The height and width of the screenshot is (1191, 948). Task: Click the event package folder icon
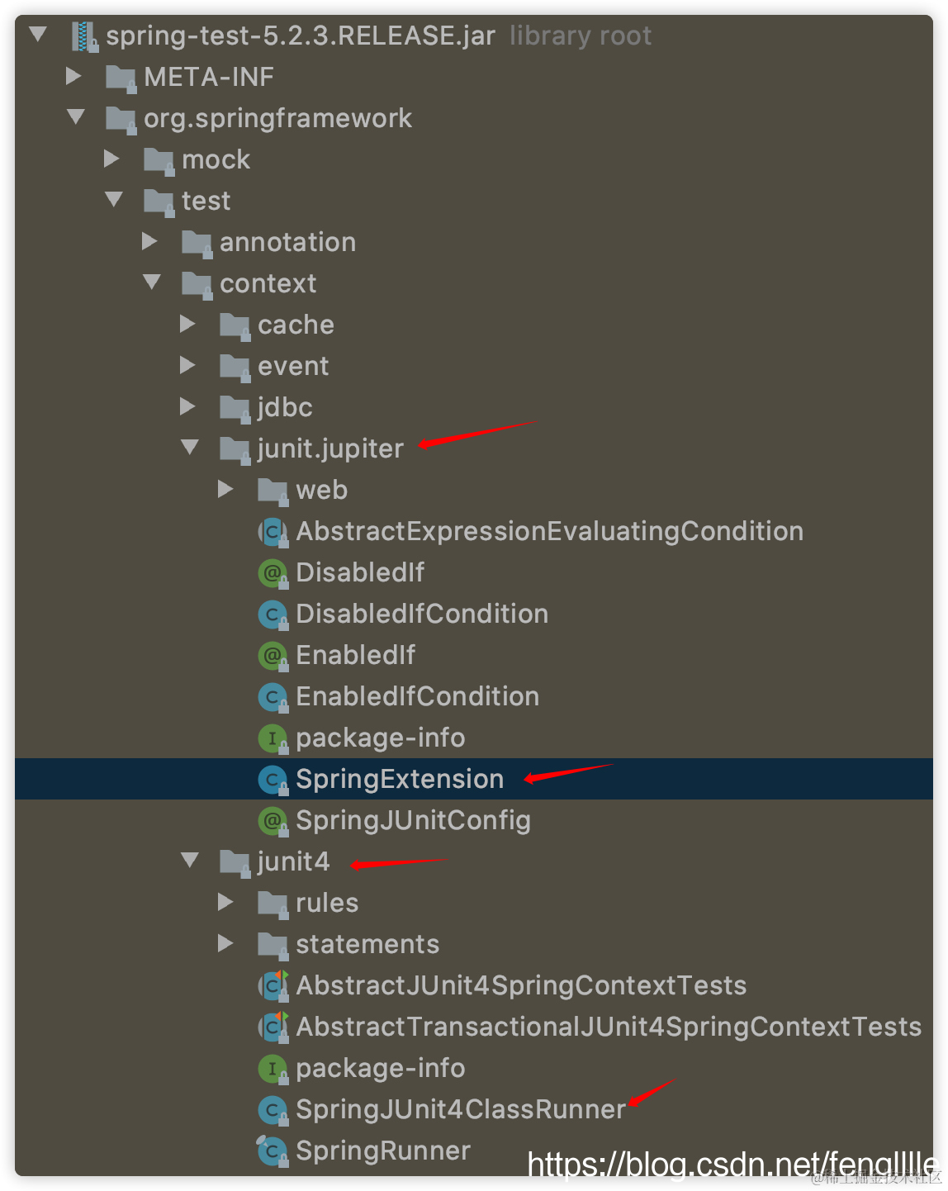[x=235, y=368]
